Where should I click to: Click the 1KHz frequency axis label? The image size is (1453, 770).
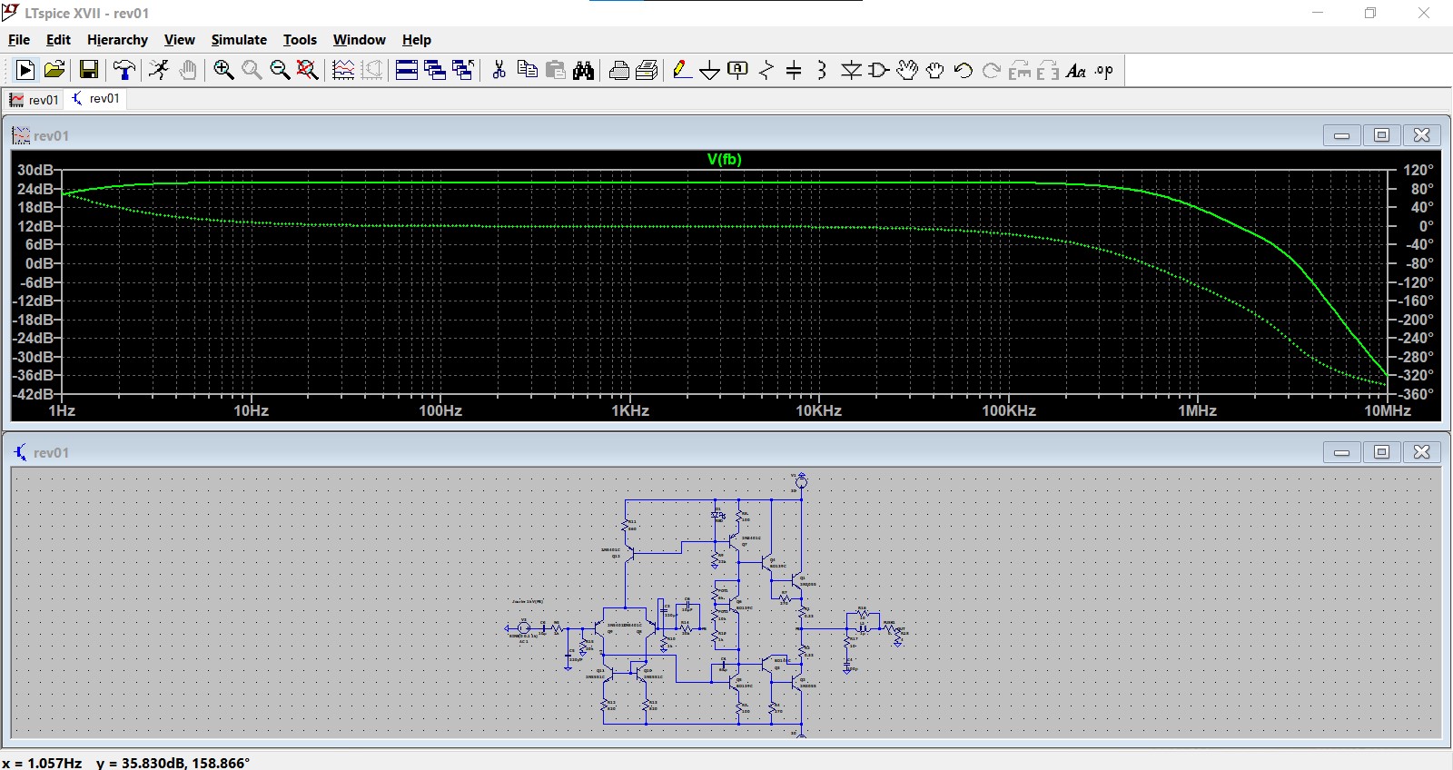(x=630, y=410)
